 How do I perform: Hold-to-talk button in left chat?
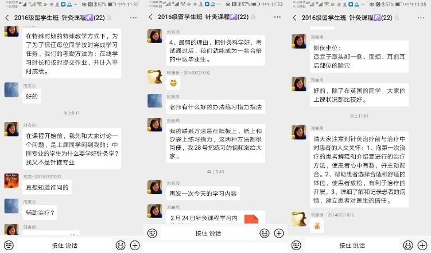(65, 245)
